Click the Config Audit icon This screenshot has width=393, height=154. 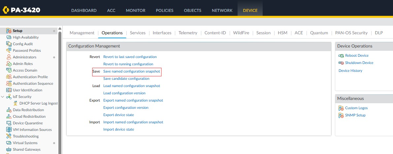click(x=9, y=44)
